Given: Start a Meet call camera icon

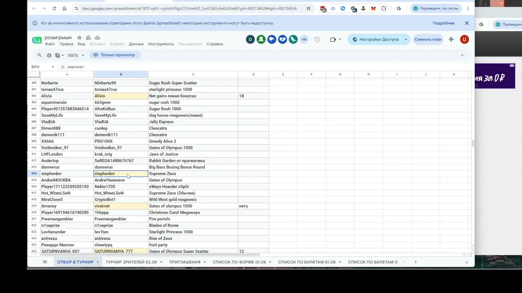Looking at the screenshot, I should [x=333, y=39].
